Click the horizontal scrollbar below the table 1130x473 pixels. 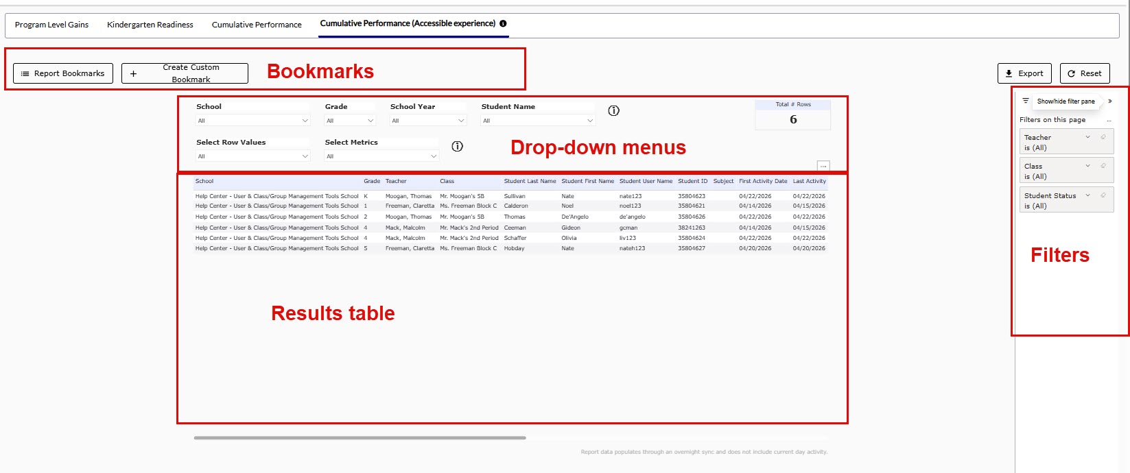360,437
